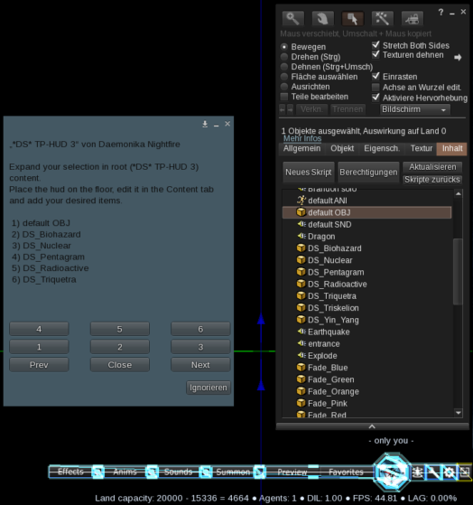This screenshot has height=505, width=473.
Task: Select the hand move tool
Action: (x=323, y=19)
